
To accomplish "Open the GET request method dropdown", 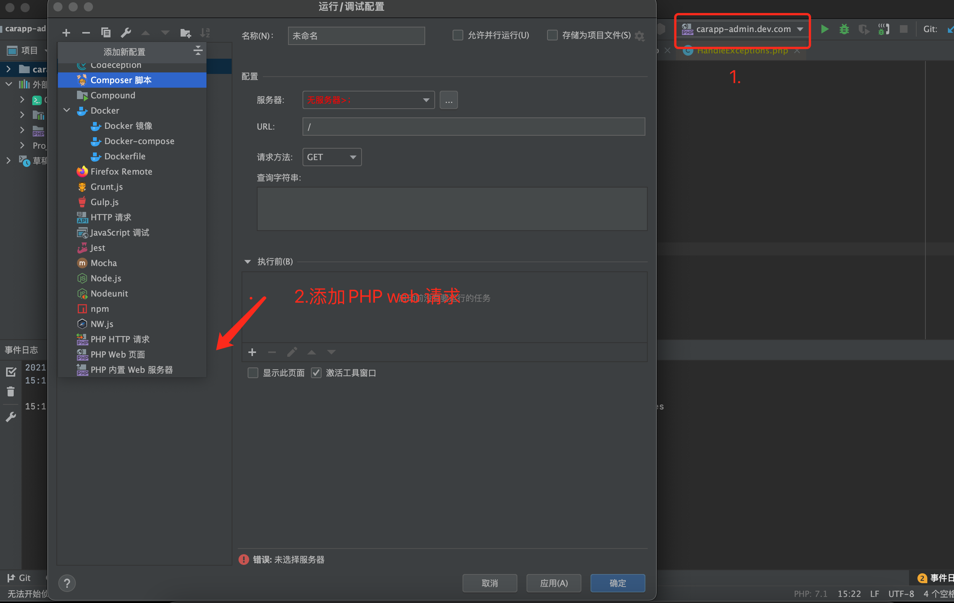I will point(331,157).
